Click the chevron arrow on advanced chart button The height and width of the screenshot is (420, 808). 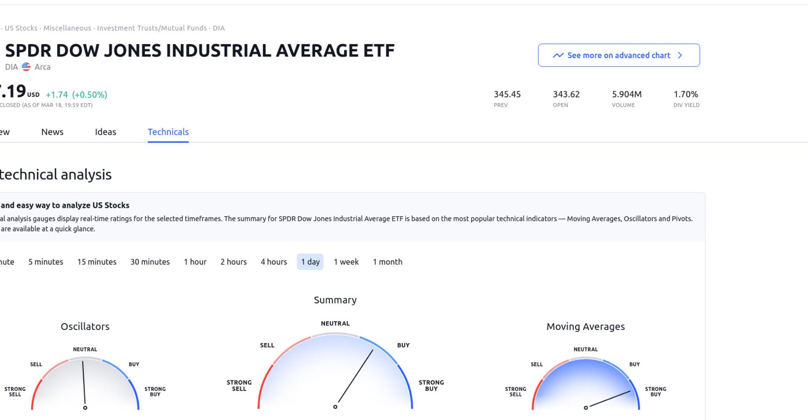coord(680,56)
